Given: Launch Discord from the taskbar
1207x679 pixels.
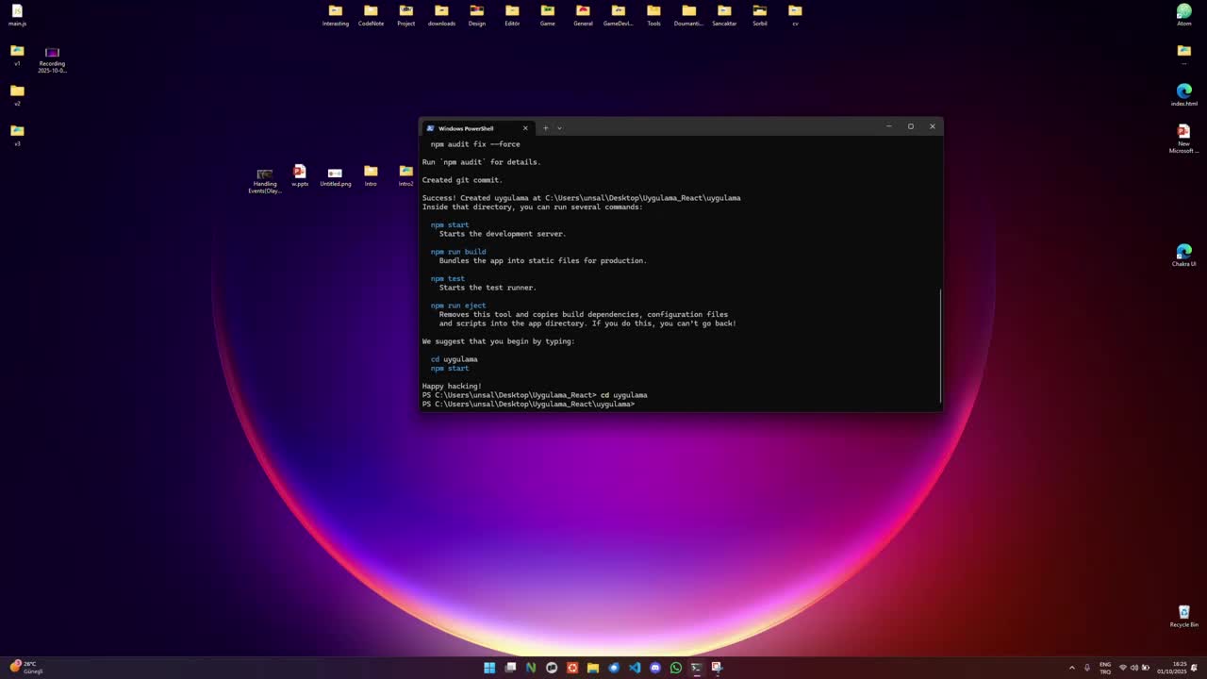Looking at the screenshot, I should tap(655, 668).
